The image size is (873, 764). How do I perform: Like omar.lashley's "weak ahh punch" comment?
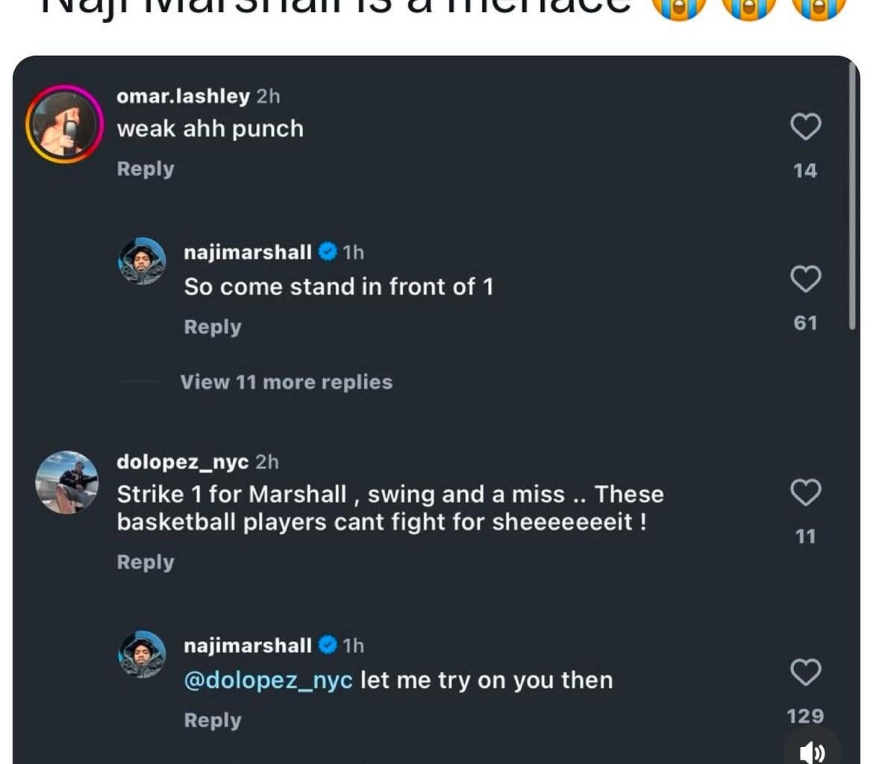coord(805,128)
